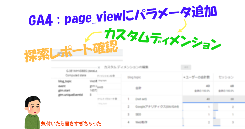Sort by ユーザーの合計数 column header
The width and height of the screenshot is (245, 129).
point(197,77)
